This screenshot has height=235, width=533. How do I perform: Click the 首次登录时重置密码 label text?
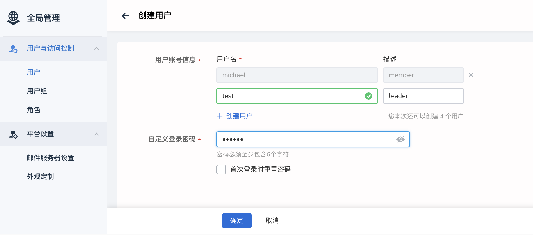pos(261,170)
